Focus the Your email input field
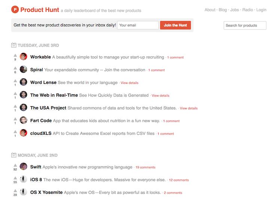This screenshot has width=277, height=199. point(138,25)
